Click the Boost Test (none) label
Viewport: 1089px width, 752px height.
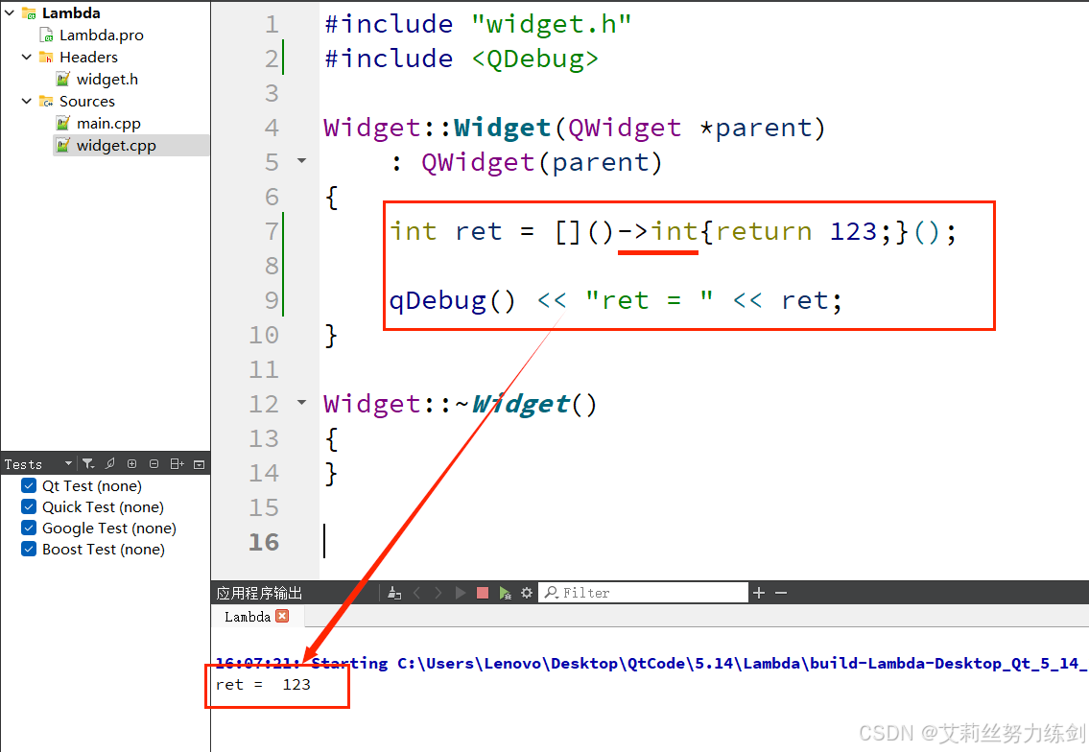[x=104, y=550]
